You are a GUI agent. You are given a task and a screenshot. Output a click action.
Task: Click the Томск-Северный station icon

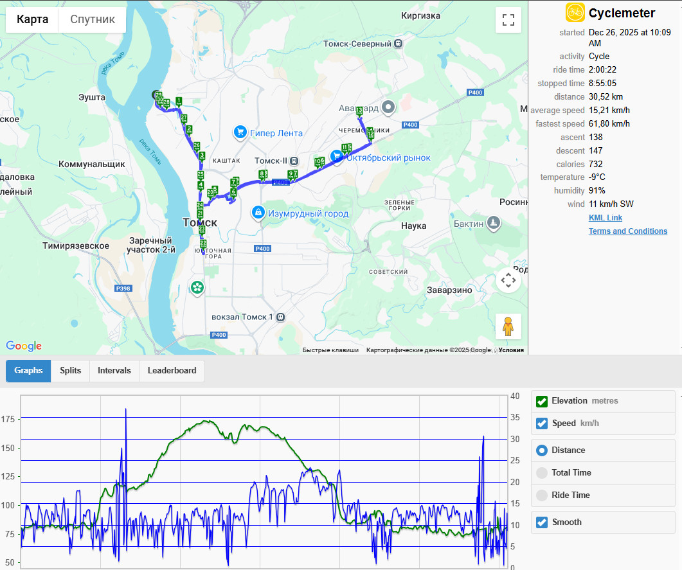pyautogui.click(x=398, y=44)
